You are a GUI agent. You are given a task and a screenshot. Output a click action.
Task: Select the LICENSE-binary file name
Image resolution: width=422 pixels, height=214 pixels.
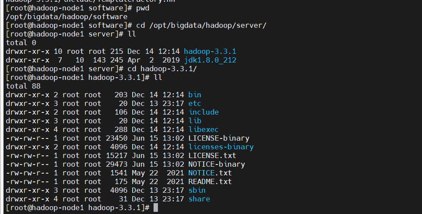[x=219, y=138]
